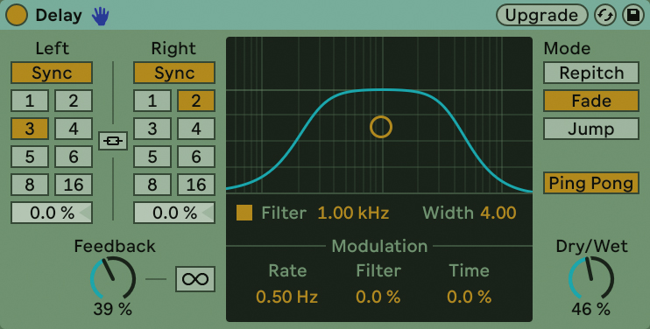This screenshot has height=329, width=650.
Task: Toggle the Delay device activator circle
Action: coord(17,15)
